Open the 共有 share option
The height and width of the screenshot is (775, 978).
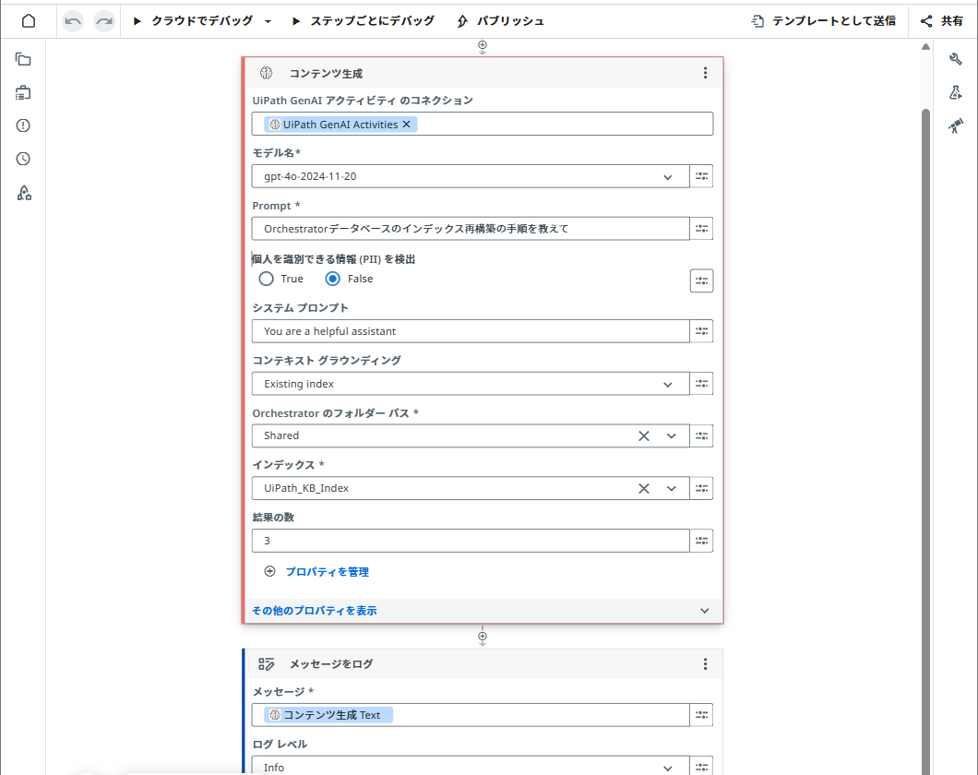coord(942,21)
